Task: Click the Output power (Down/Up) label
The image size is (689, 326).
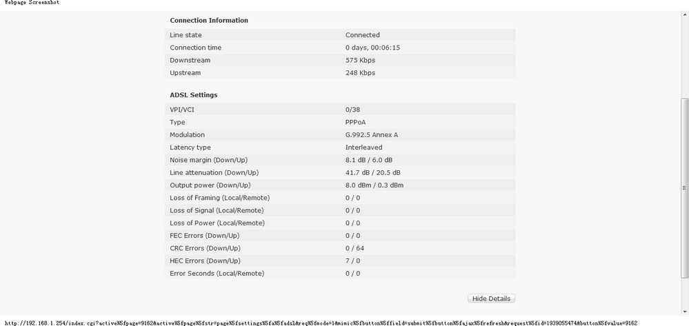Action: [210, 185]
